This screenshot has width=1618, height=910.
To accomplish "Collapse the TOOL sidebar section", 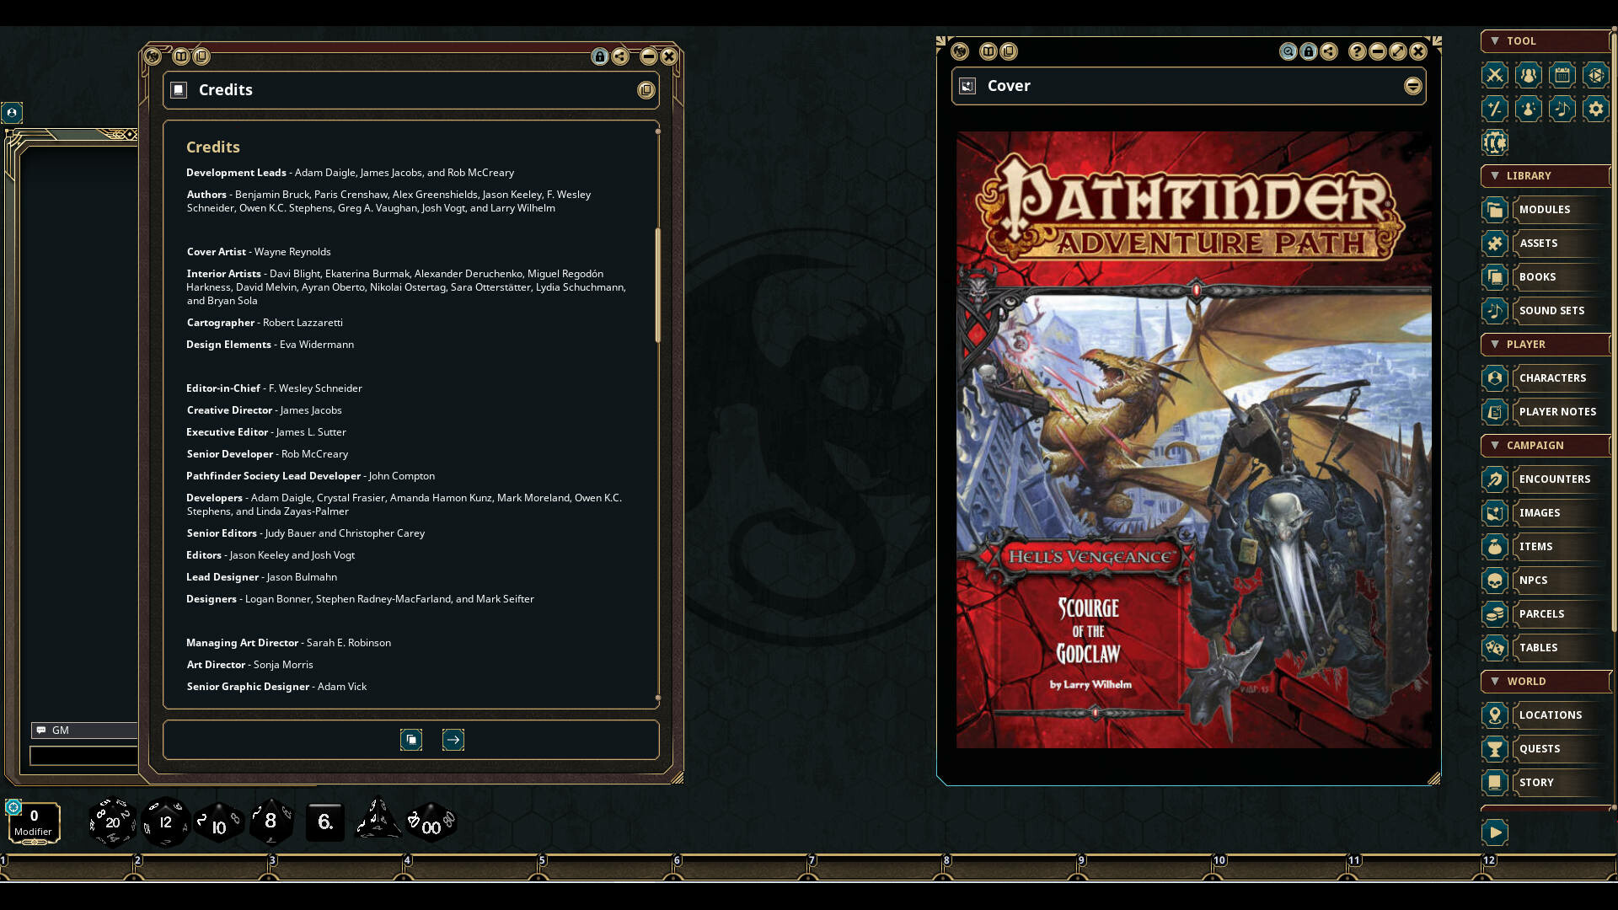I will coord(1496,40).
